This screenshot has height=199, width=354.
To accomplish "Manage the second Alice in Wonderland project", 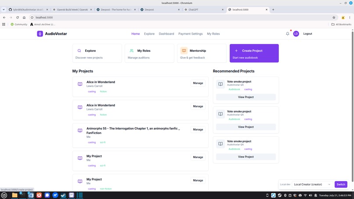I will tap(198, 106).
